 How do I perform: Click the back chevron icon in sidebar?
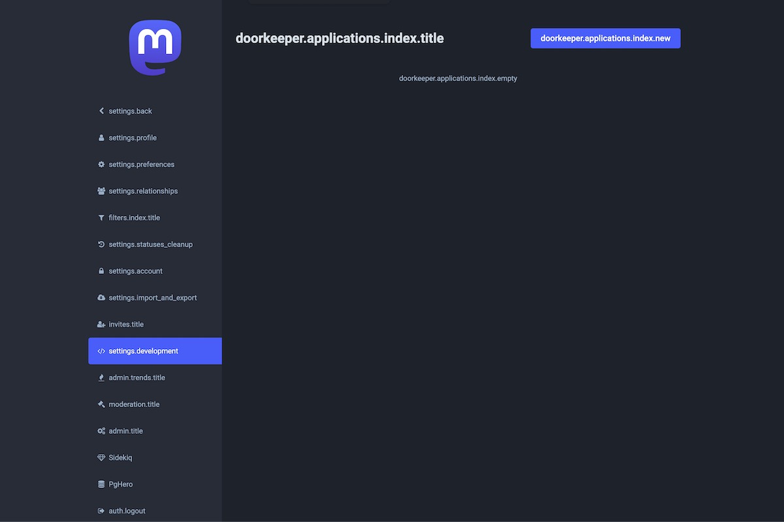click(x=101, y=111)
